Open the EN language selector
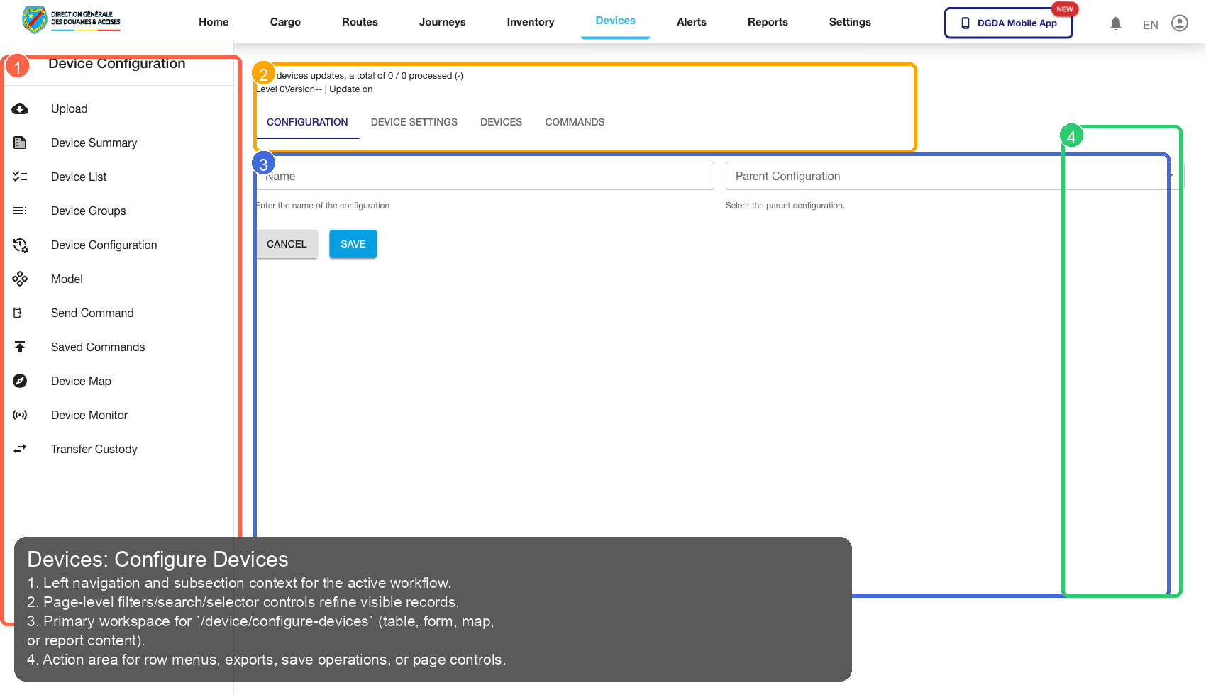This screenshot has height=695, width=1206. point(1150,24)
